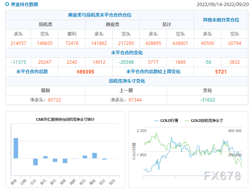The image size is (252, 189).
Task: Click the 投机类 column group header
Action: pos(45,25)
